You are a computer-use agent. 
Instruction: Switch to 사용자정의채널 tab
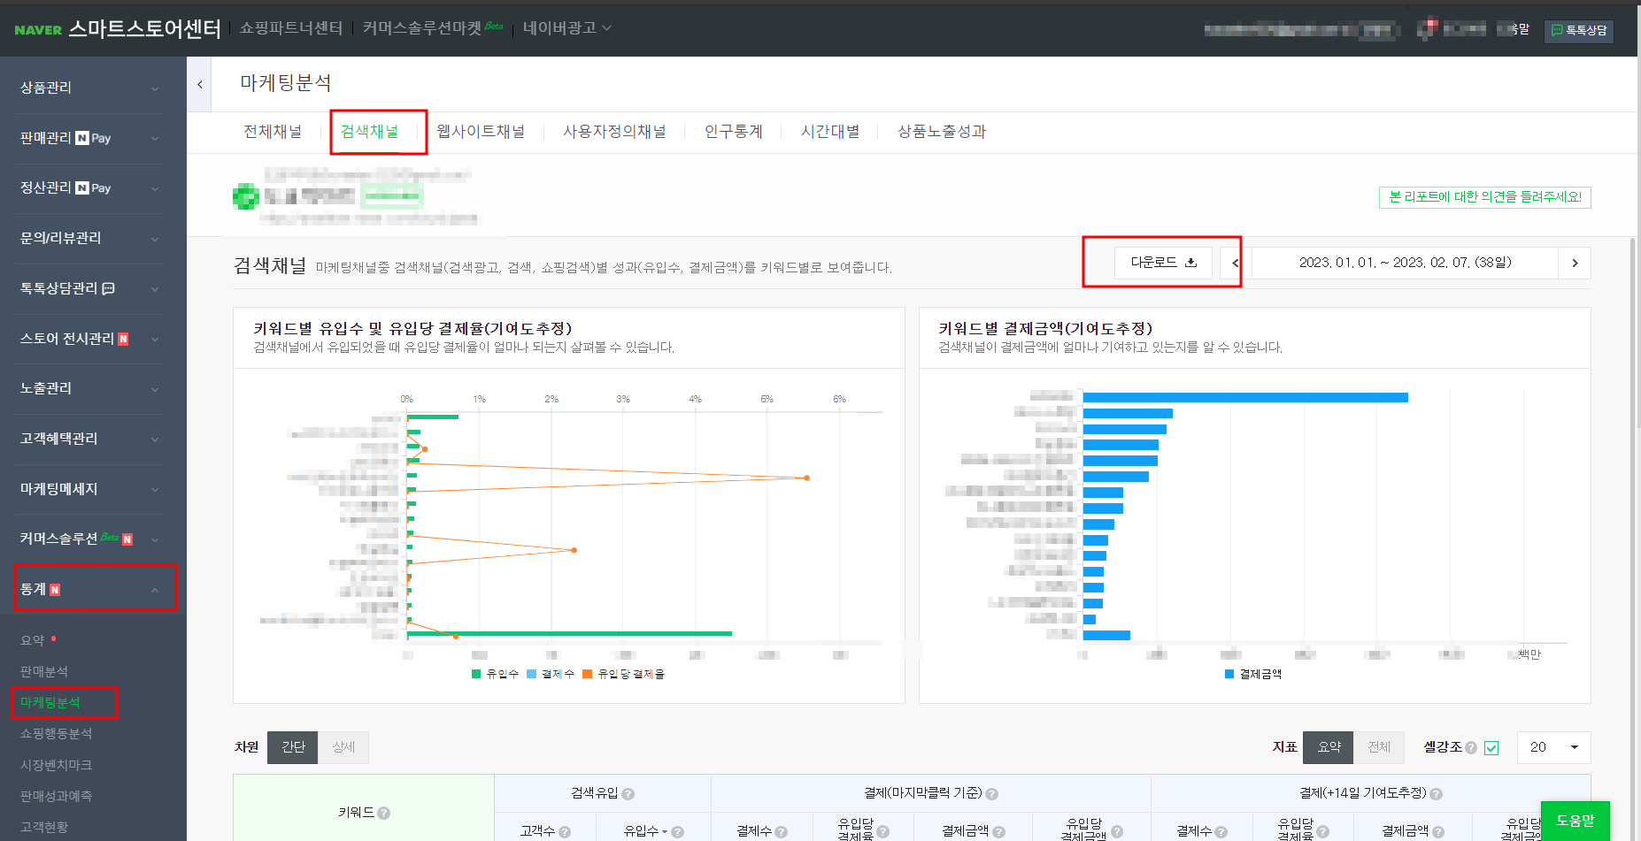click(614, 132)
